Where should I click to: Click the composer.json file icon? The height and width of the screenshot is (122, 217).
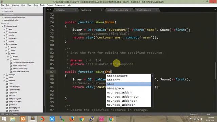click(7, 99)
